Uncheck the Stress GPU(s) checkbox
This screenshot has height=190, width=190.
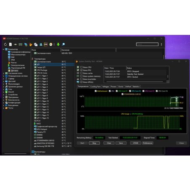pos(81,82)
